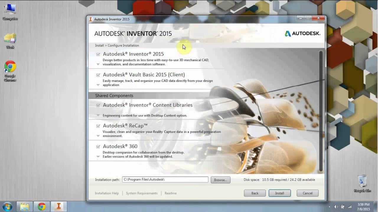Open the network signal tray icon
Image resolution: width=378 pixels, height=212 pixels.
[350, 207]
